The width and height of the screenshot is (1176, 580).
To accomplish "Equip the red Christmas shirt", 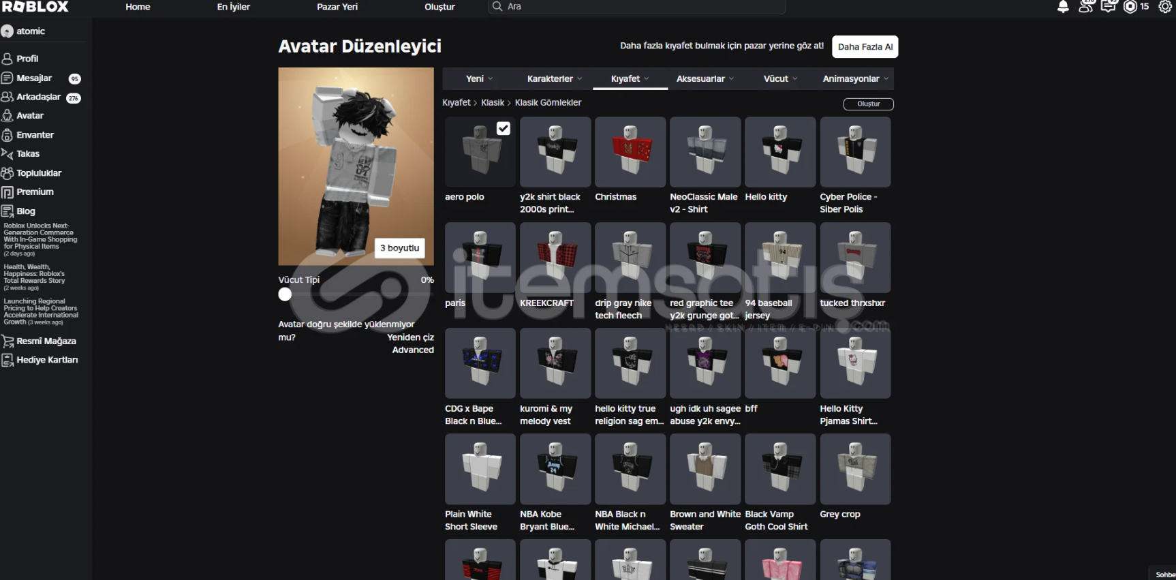I will tap(630, 152).
